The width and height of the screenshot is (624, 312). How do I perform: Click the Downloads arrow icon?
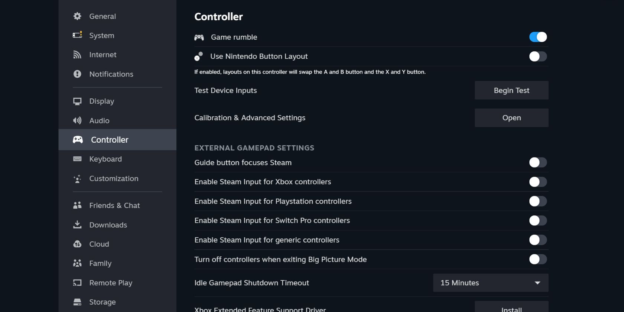click(77, 225)
